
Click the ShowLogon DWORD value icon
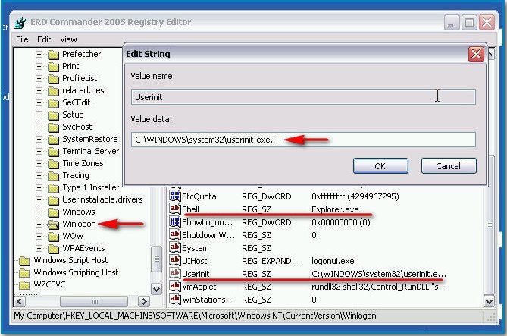[x=175, y=221]
